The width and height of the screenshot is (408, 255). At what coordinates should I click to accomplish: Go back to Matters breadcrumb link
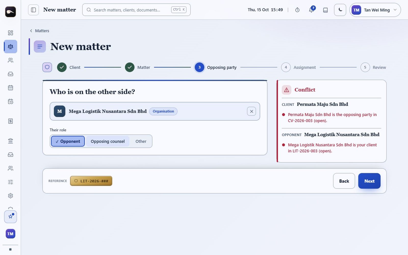click(x=40, y=31)
